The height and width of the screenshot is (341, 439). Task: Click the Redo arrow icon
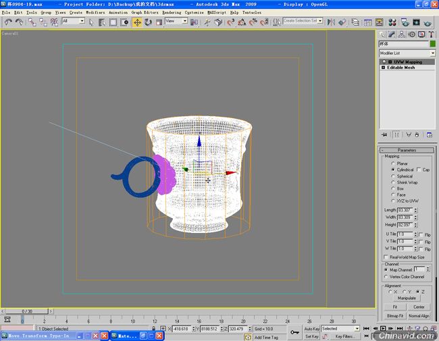[19, 22]
